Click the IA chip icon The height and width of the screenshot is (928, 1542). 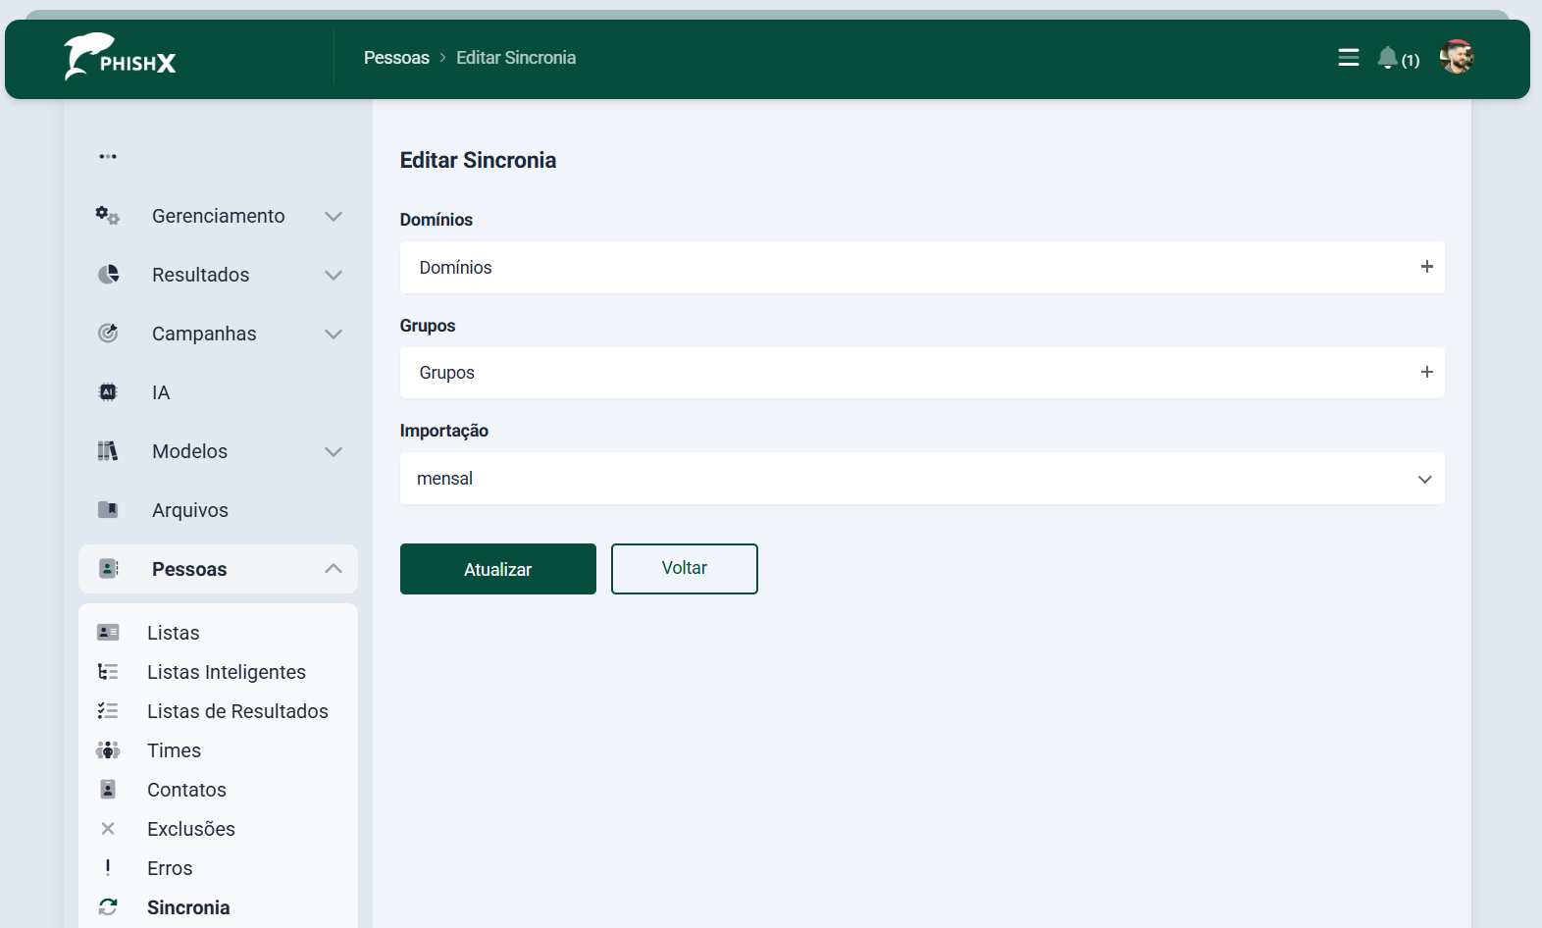(108, 392)
